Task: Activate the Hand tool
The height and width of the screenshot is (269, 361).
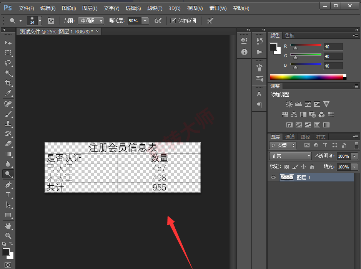Action: (x=8, y=226)
